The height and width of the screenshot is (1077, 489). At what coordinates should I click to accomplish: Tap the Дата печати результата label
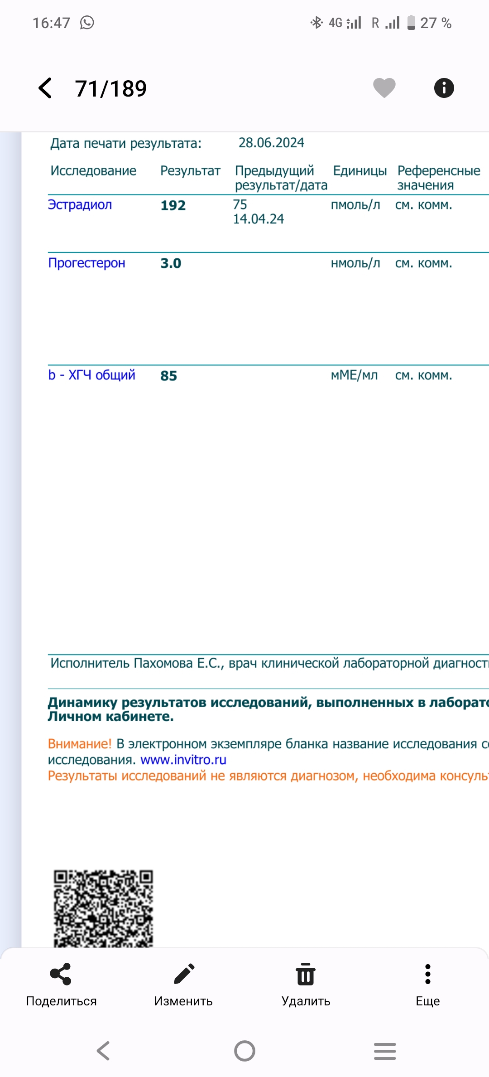pyautogui.click(x=126, y=143)
